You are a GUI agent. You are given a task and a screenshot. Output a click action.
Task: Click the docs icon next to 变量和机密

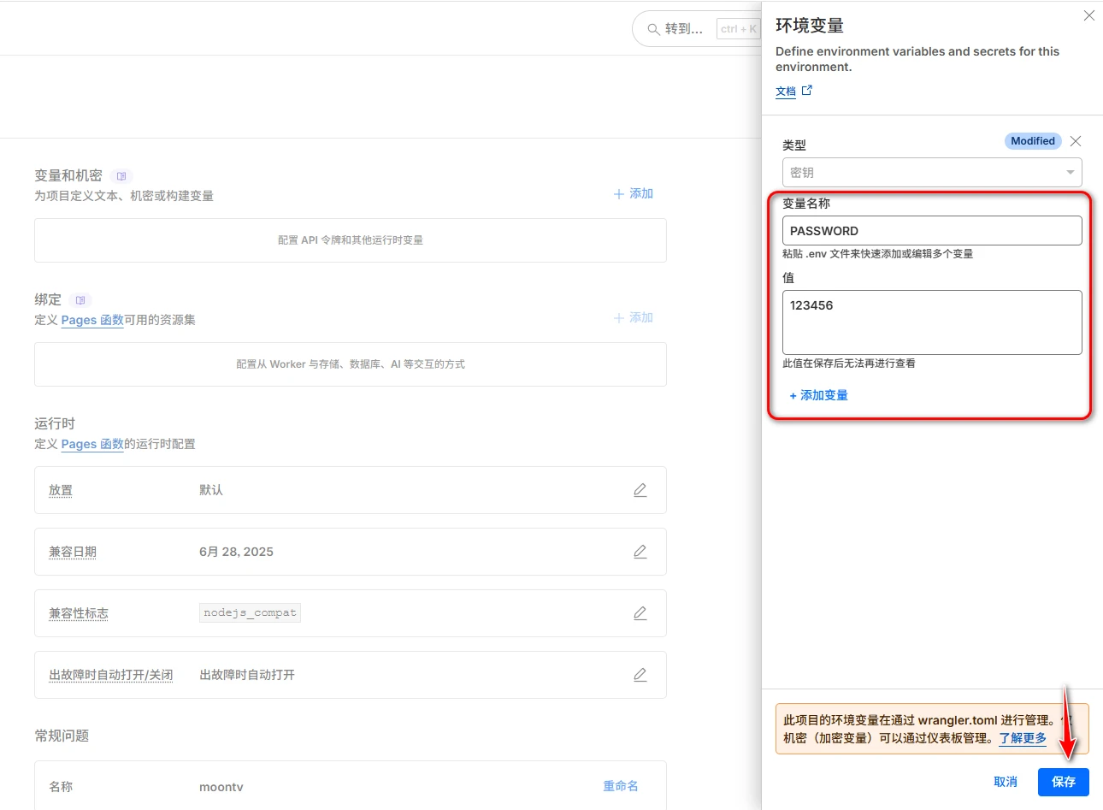click(x=121, y=176)
